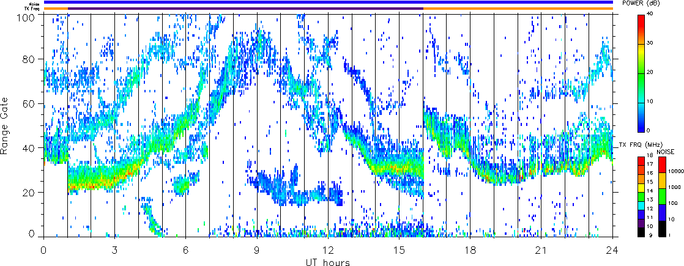
Task: Click x-axis tick label 0
Action: pyautogui.click(x=43, y=250)
